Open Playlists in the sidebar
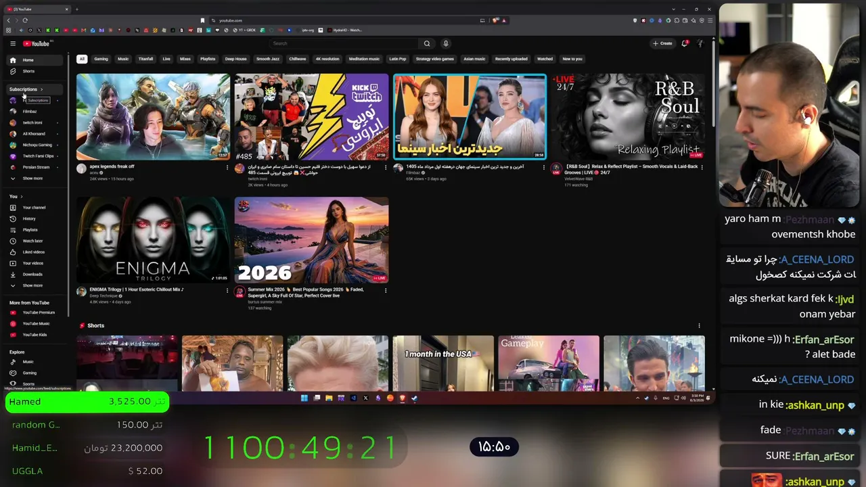The width and height of the screenshot is (866, 487). (34, 230)
